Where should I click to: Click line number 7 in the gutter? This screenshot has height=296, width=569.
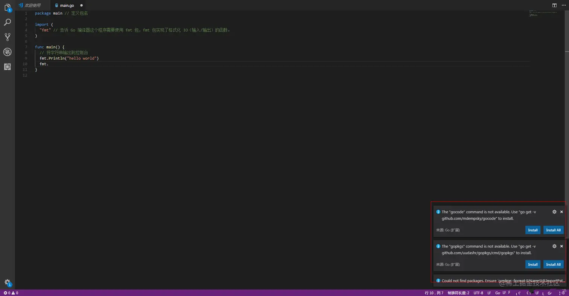(26, 47)
